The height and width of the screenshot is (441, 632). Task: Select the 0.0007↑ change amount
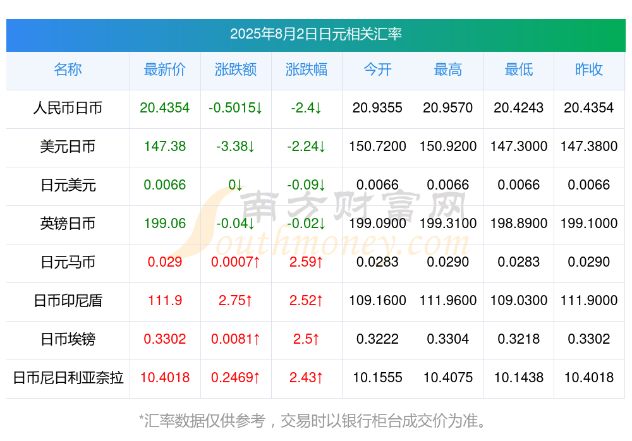(x=236, y=262)
